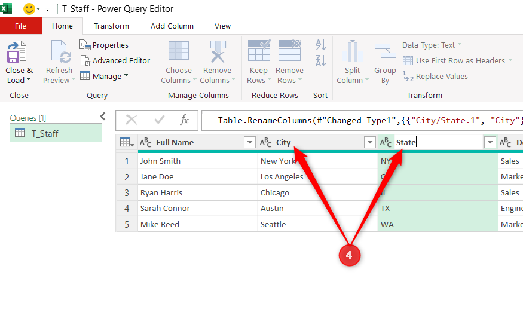Click the Close & Load icon
The height and width of the screenshot is (309, 523).
(17, 52)
